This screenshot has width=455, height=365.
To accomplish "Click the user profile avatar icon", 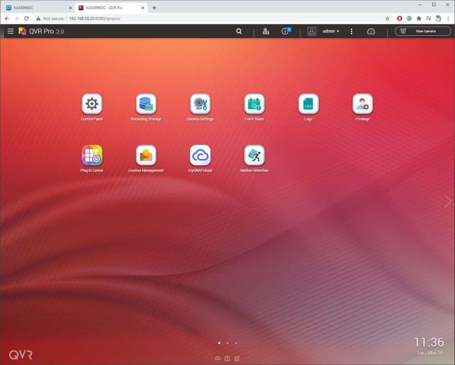I will click(312, 31).
